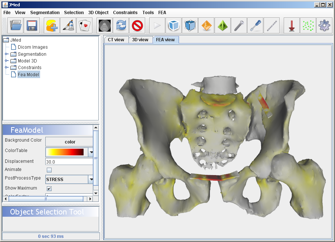Uncheck the Show Maximum checkbox
Image resolution: width=335 pixels, height=242 pixels.
[49, 188]
